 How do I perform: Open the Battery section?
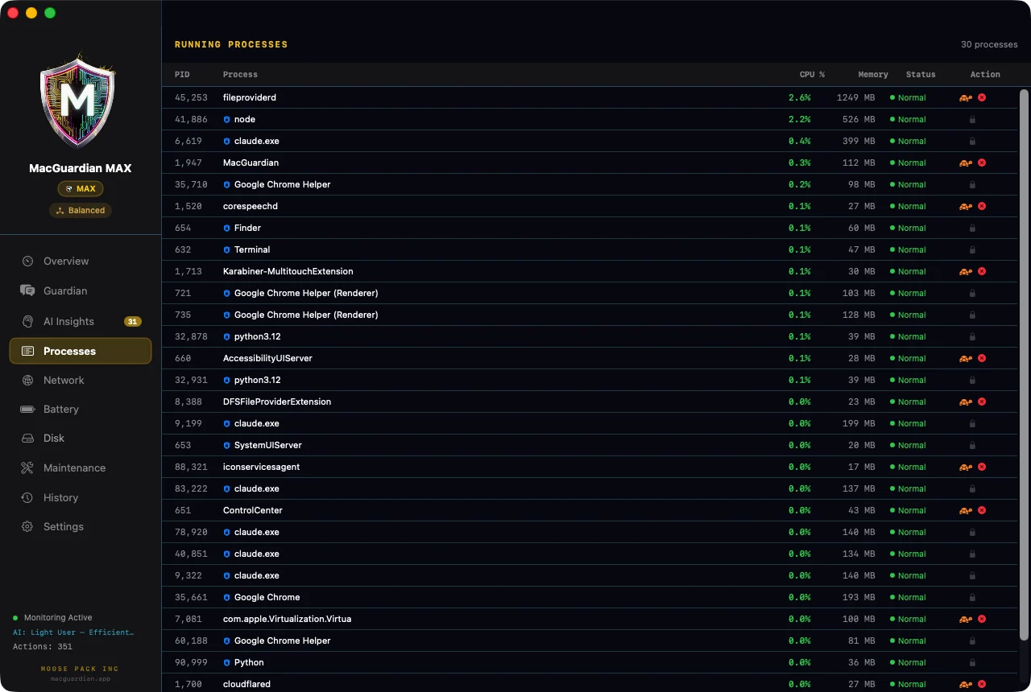click(x=81, y=410)
